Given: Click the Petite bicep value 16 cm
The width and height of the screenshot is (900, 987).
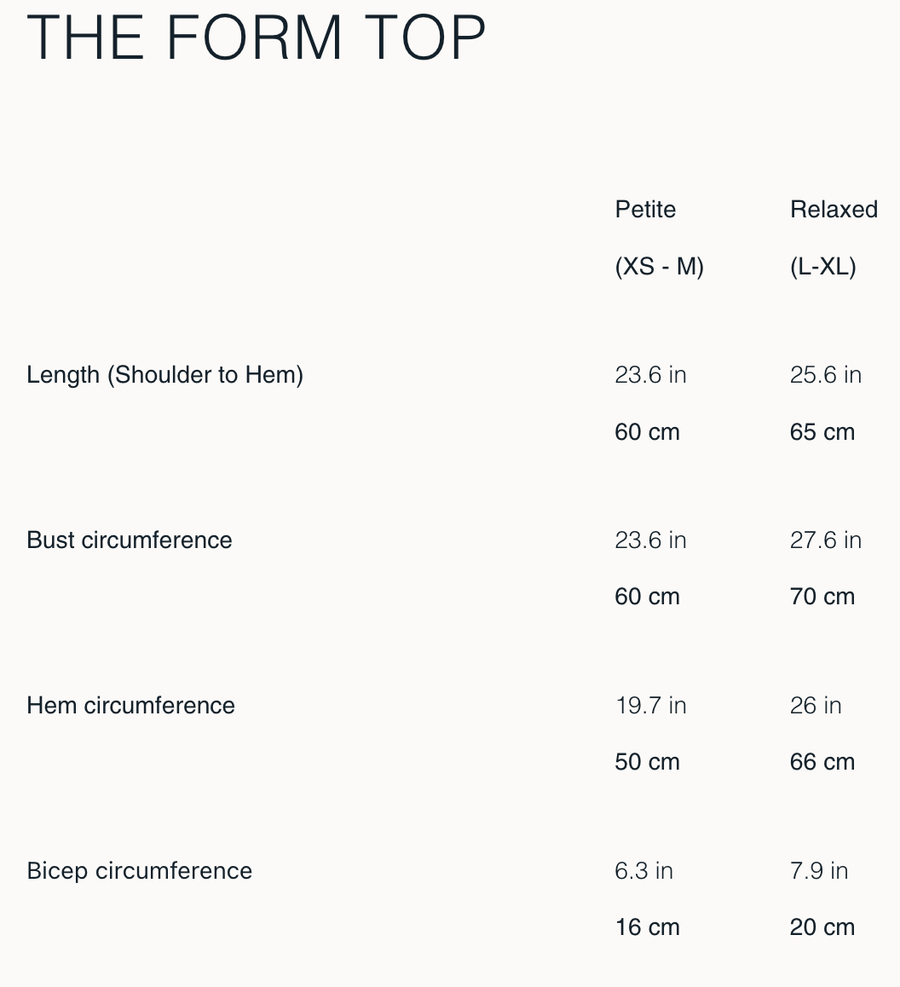Looking at the screenshot, I should (647, 927).
